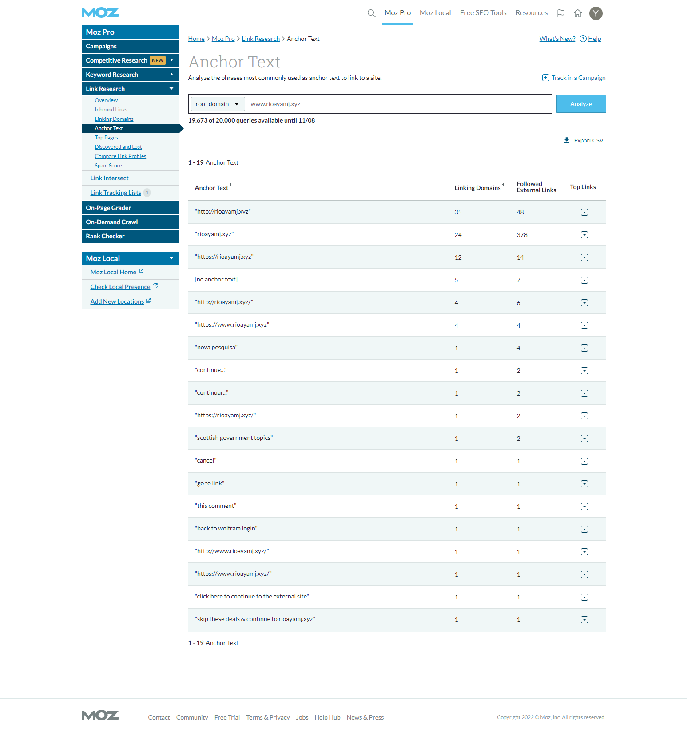Viewport: 687px width, 740px height.
Task: Click the Moz logo in the header
Action: click(100, 13)
